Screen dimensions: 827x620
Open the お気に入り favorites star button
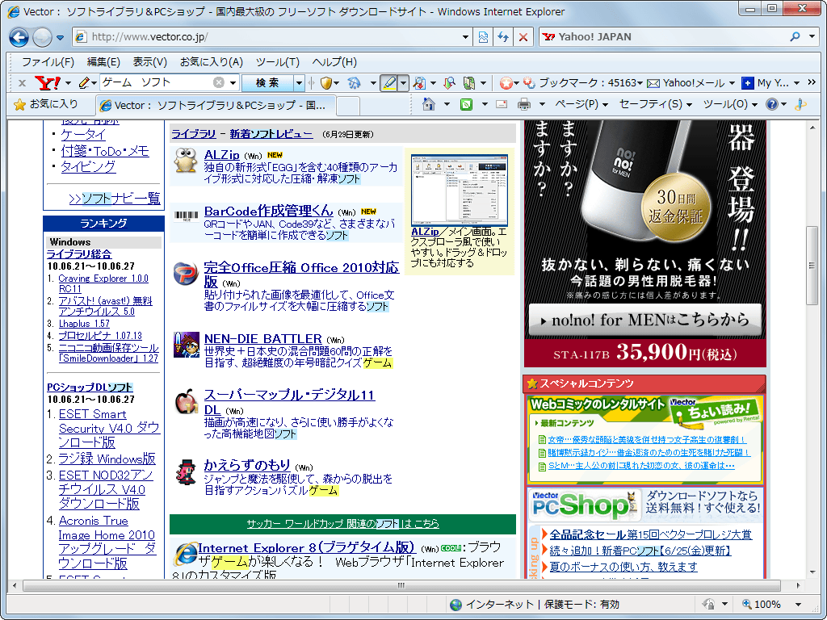click(x=46, y=104)
